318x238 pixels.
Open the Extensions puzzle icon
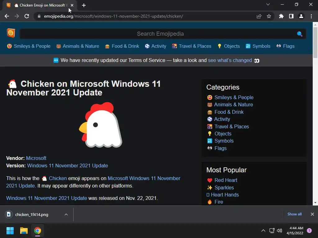coord(281,16)
